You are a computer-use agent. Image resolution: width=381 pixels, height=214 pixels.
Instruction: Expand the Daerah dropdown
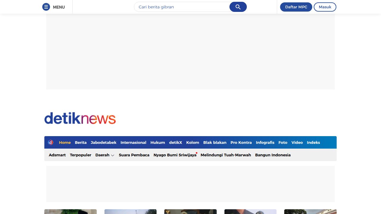tap(105, 155)
